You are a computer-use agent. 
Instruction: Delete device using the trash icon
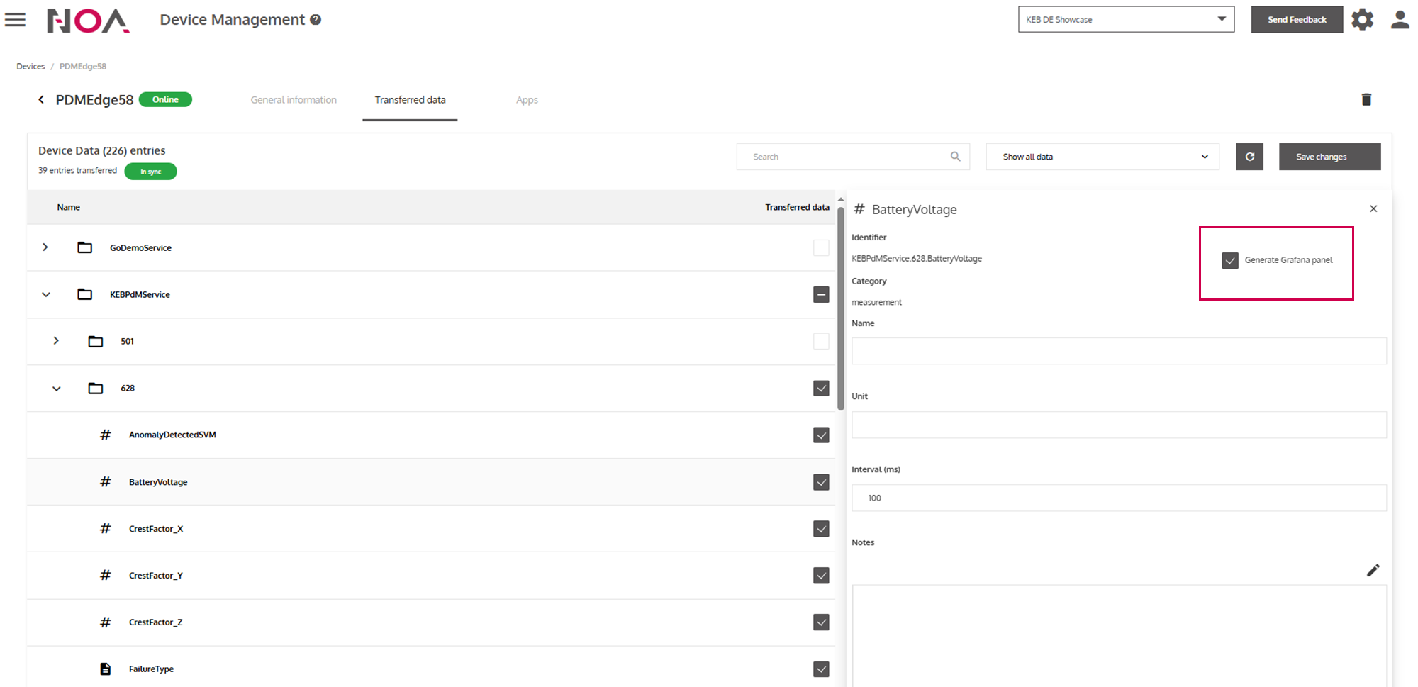pos(1366,100)
